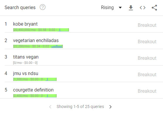Open the courgette definition query

33,90
